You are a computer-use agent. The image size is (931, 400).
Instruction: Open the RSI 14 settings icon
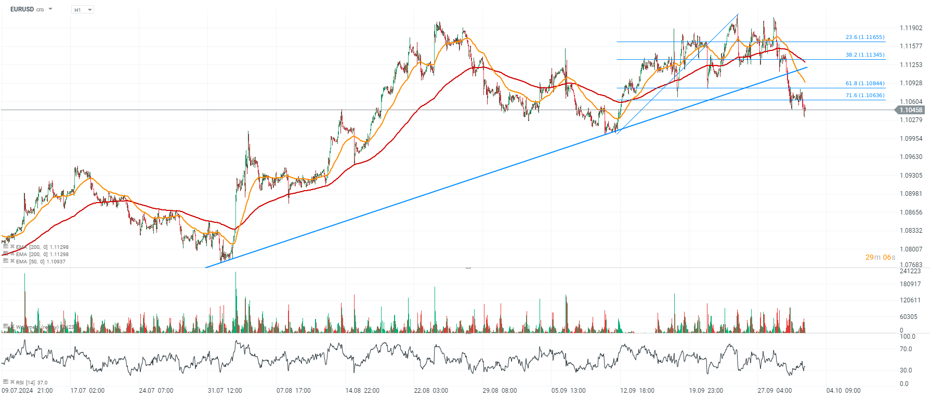[x=6, y=382]
